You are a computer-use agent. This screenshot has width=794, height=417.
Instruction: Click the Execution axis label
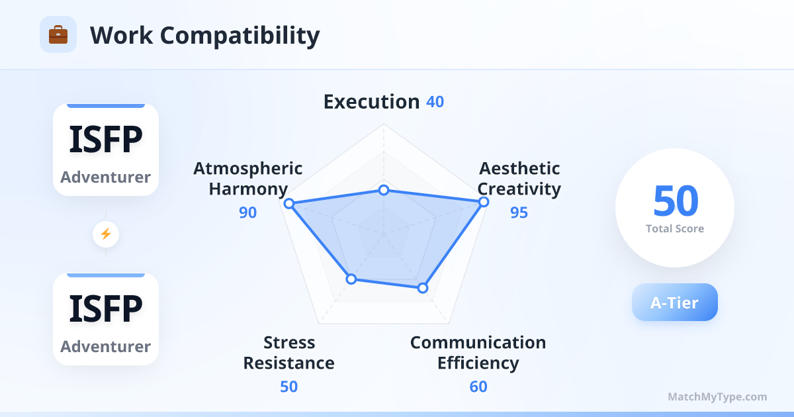tap(371, 102)
